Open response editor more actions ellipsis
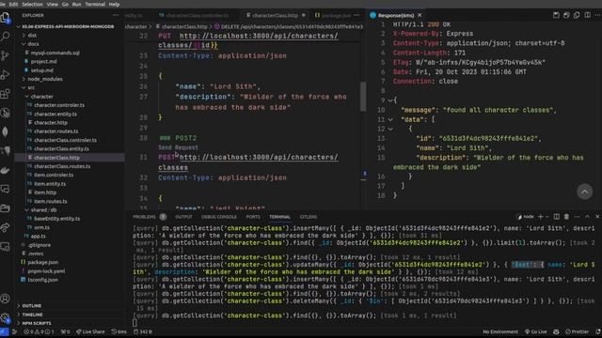This screenshot has width=602, height=338. point(597,15)
